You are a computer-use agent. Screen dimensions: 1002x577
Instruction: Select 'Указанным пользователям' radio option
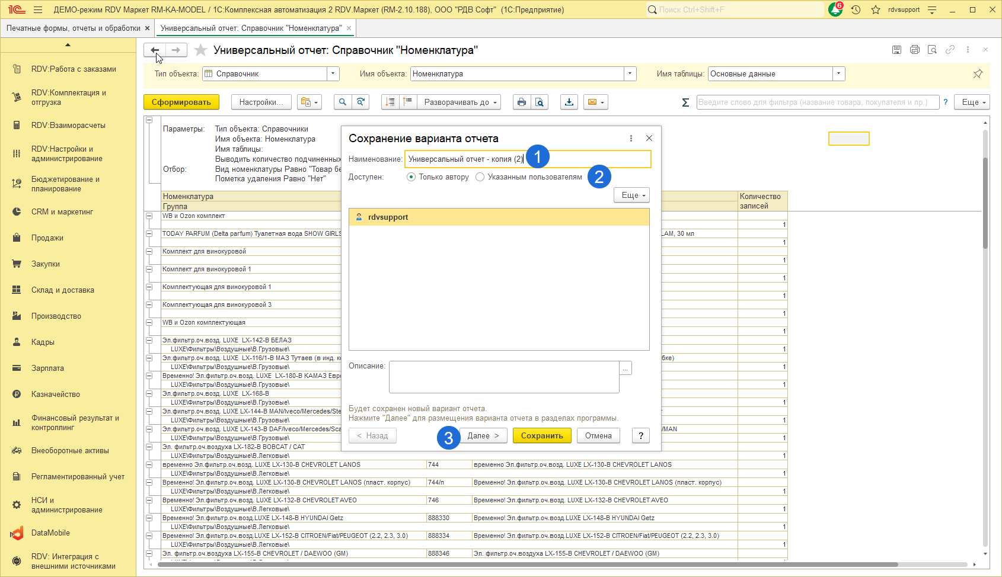480,177
